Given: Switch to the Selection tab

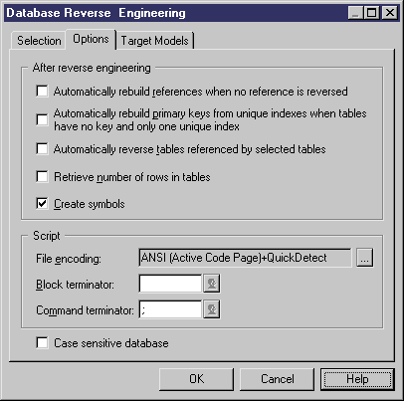Looking at the screenshot, I should (39, 41).
